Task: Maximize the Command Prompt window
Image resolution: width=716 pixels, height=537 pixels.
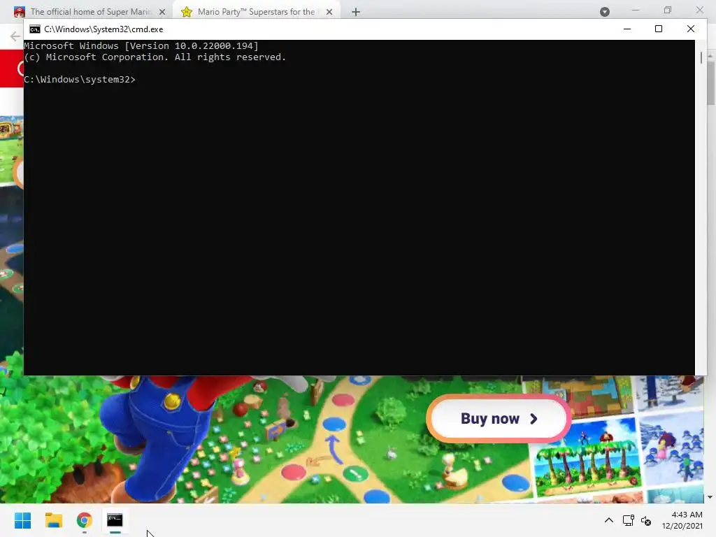Action: pos(659,29)
